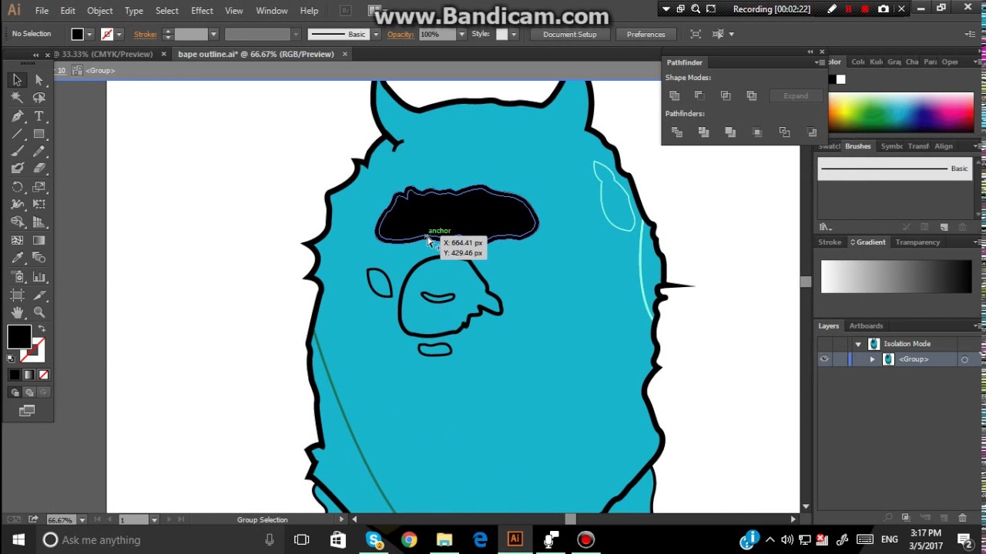Select the Lasso tool
Image resolution: width=986 pixels, height=554 pixels.
click(x=39, y=98)
